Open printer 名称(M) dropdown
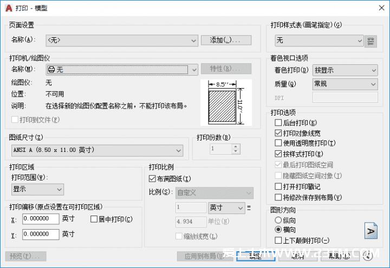This screenshot has width=390, height=268. [122, 70]
